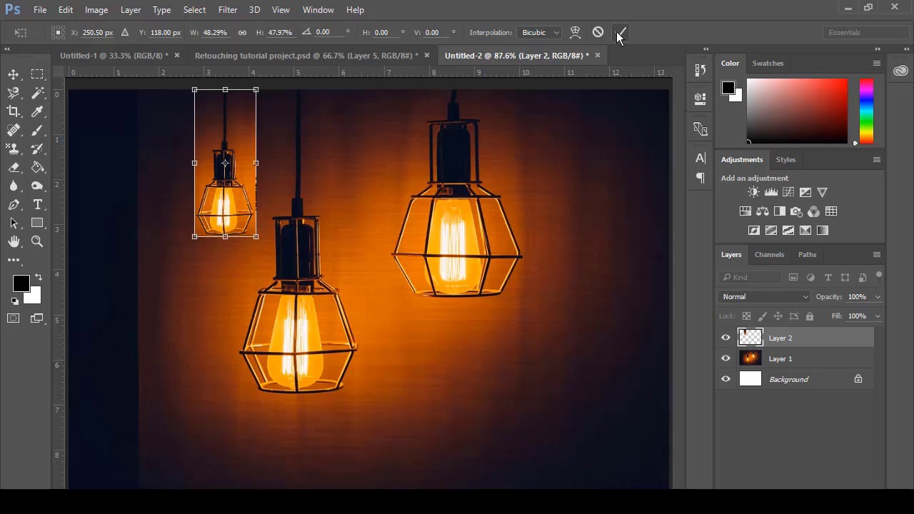The height and width of the screenshot is (514, 914).
Task: Open the Fill slider dropdown arrow
Action: 878,316
